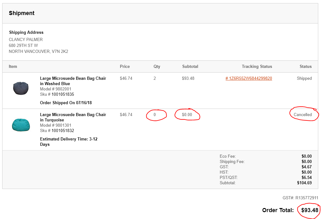Click the Shipped status text

(304, 79)
